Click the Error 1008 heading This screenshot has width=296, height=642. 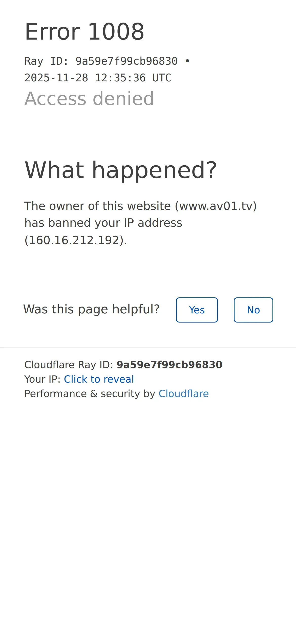pyautogui.click(x=84, y=32)
